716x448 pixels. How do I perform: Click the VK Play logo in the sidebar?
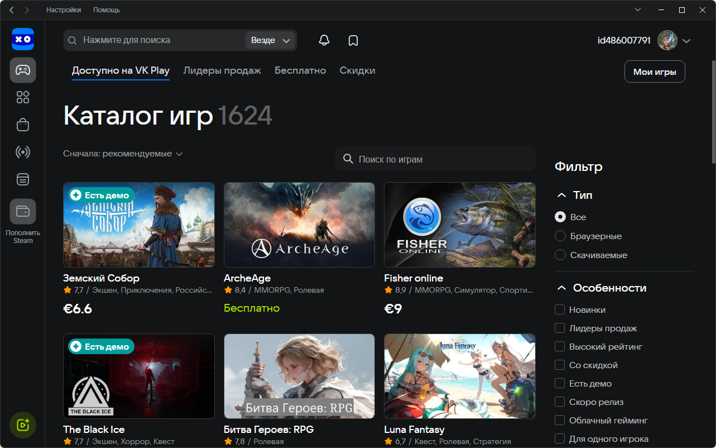[x=23, y=39]
